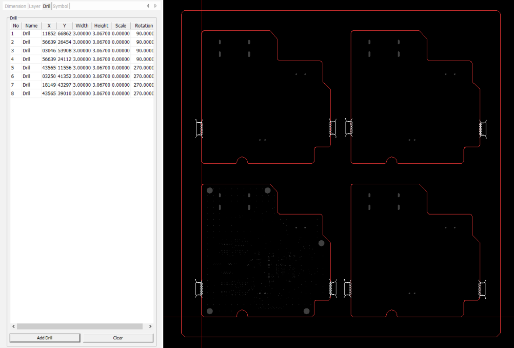Go to the Symbol tab

(x=60, y=6)
